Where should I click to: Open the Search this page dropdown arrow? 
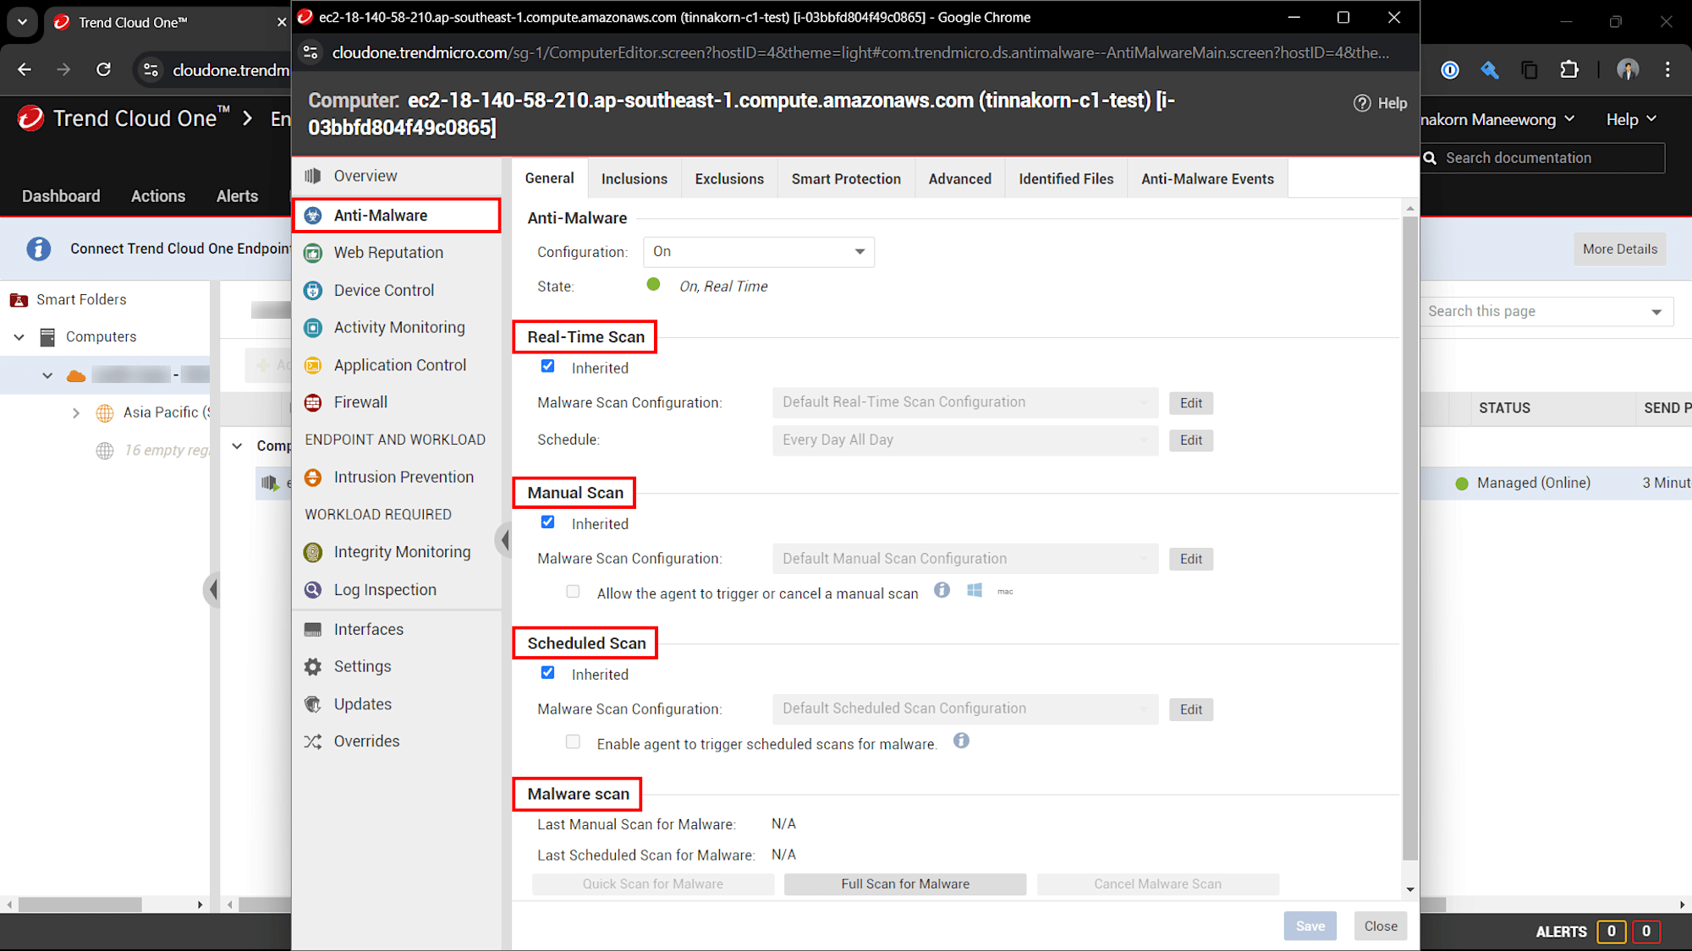[x=1656, y=312]
